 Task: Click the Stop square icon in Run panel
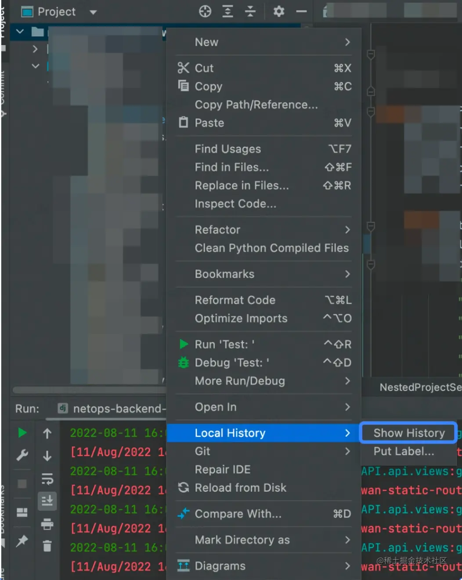(x=22, y=484)
